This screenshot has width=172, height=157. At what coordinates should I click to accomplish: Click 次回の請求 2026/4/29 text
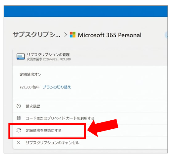[42, 59]
